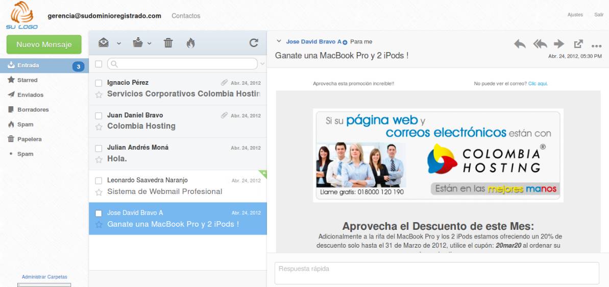Open the move-to-folder dropdown arrow
Viewport: 609px width, 287px height.
150,43
